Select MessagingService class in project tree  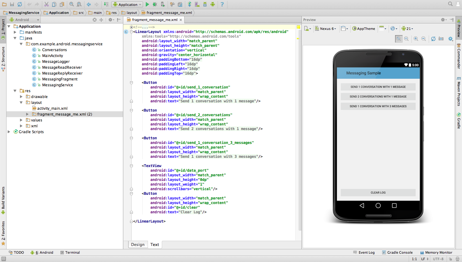pos(58,85)
